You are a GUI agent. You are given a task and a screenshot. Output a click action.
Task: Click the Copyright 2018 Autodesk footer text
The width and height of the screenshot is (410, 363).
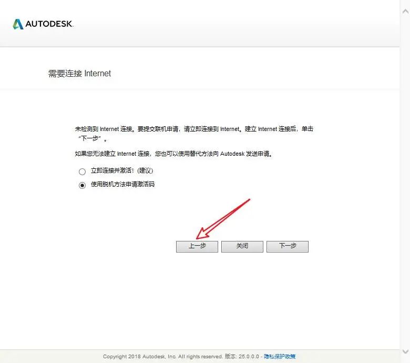(x=162, y=357)
